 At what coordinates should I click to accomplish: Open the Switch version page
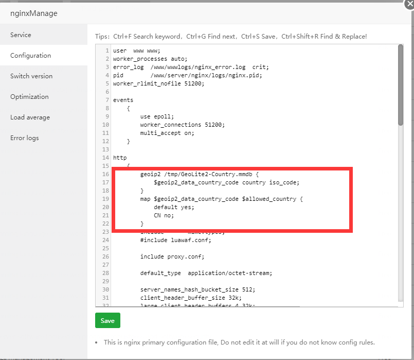31,76
